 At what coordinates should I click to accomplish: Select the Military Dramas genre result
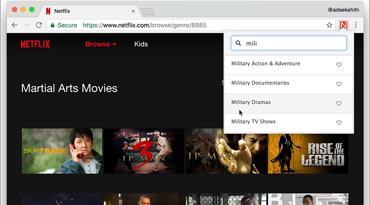[251, 102]
